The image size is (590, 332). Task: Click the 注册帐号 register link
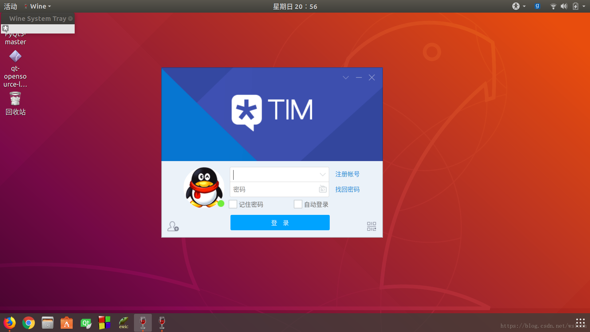347,174
